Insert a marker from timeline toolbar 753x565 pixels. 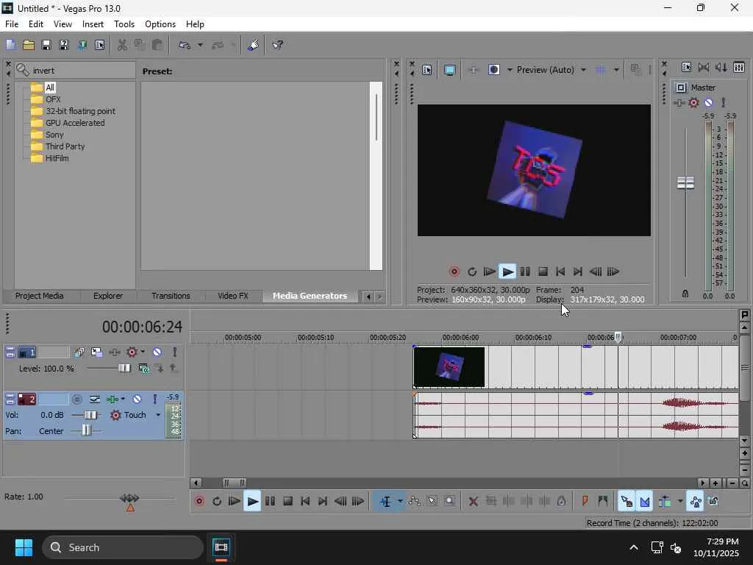(x=585, y=502)
